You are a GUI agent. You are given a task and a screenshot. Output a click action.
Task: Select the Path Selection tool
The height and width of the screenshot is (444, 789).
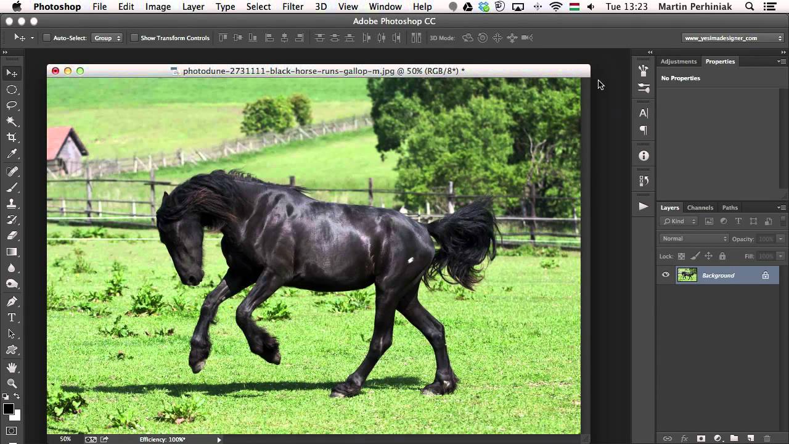(12, 334)
